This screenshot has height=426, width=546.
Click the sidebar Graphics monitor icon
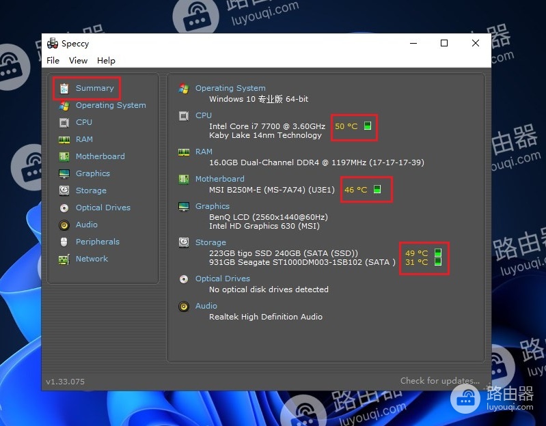click(64, 173)
